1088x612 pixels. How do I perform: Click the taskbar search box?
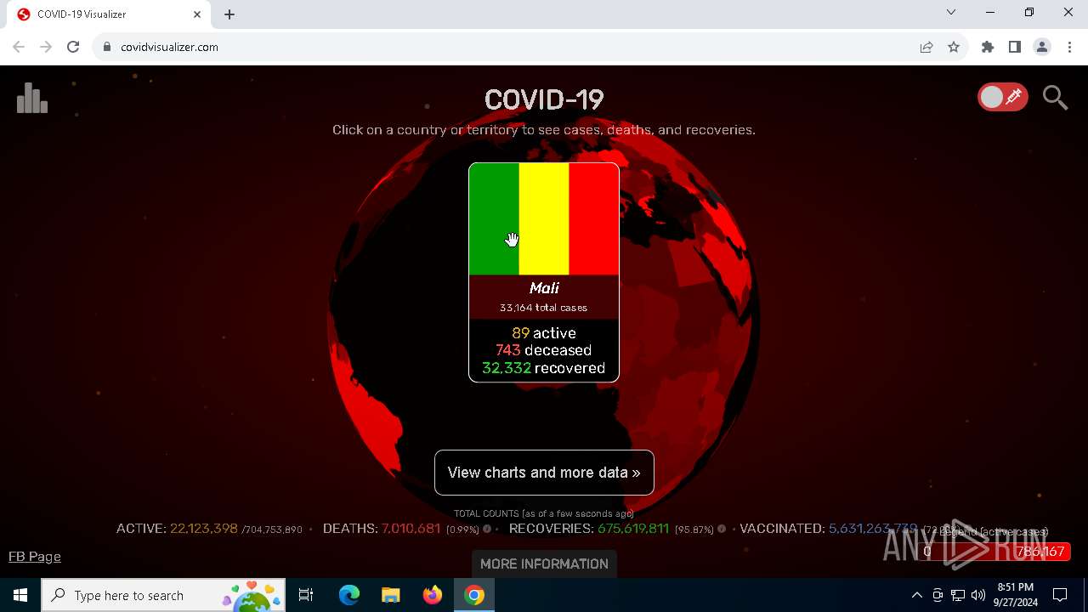point(164,595)
